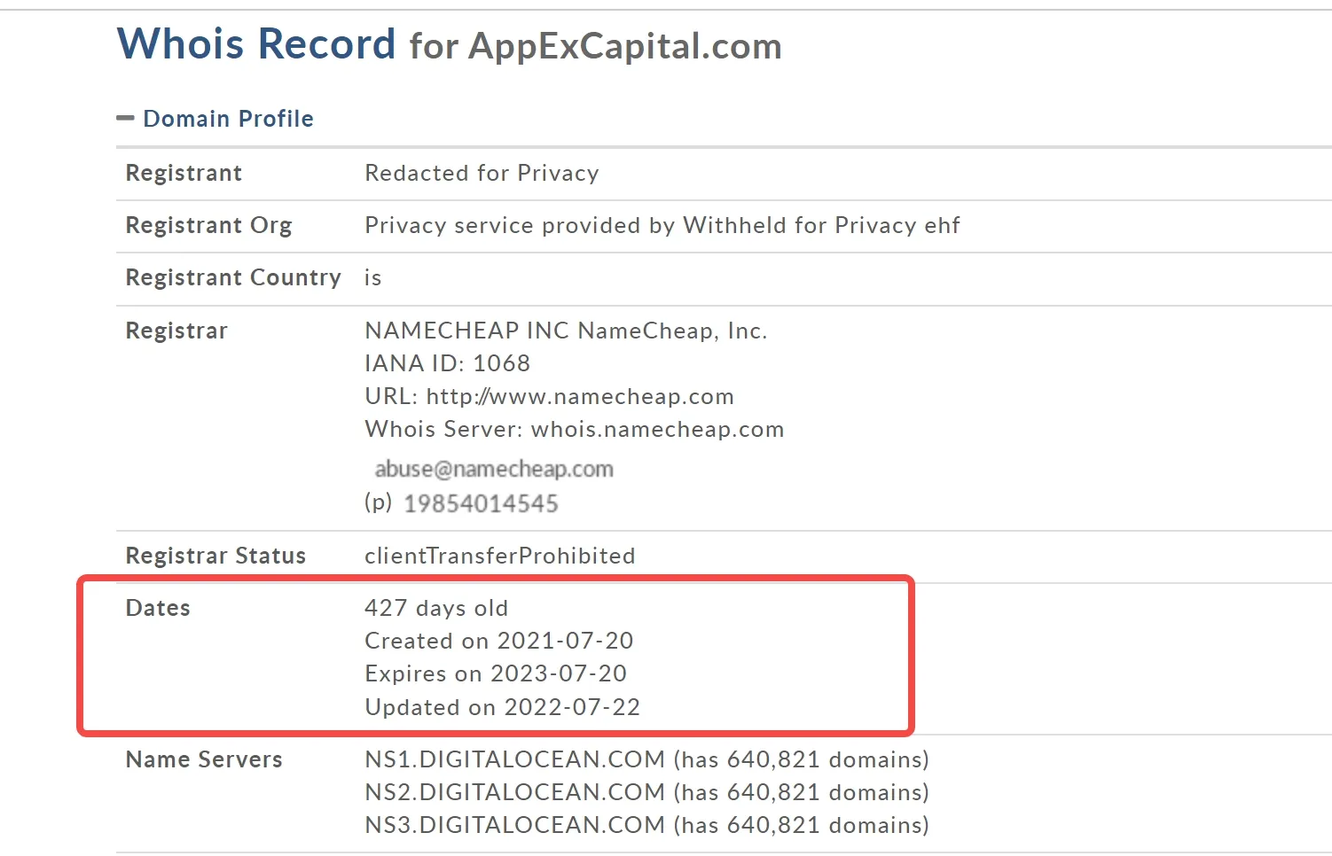Viewport: 1332px width, 856px height.
Task: Click the 'Expires on 2023-07-20' line
Action: coord(496,673)
